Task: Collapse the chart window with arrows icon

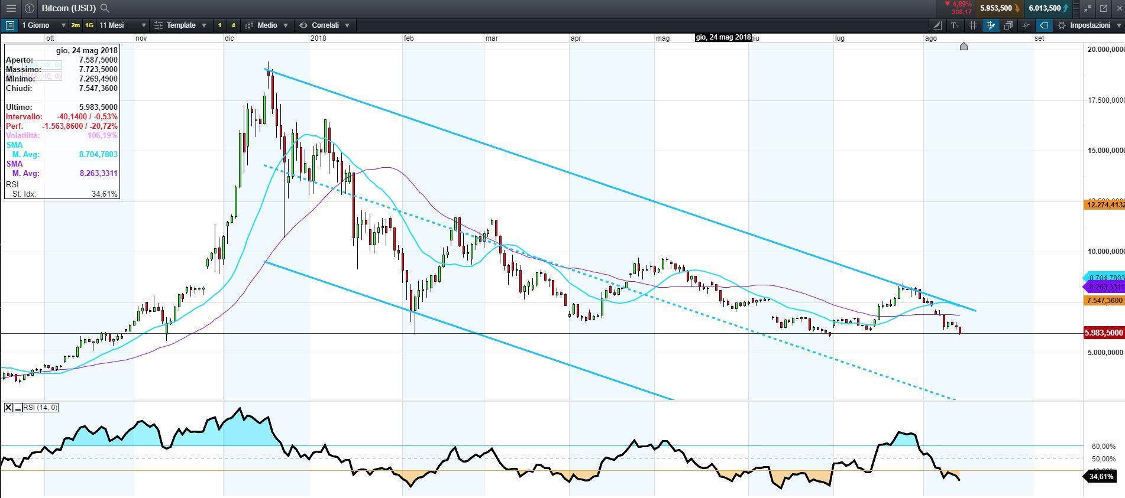Action: (1088, 8)
